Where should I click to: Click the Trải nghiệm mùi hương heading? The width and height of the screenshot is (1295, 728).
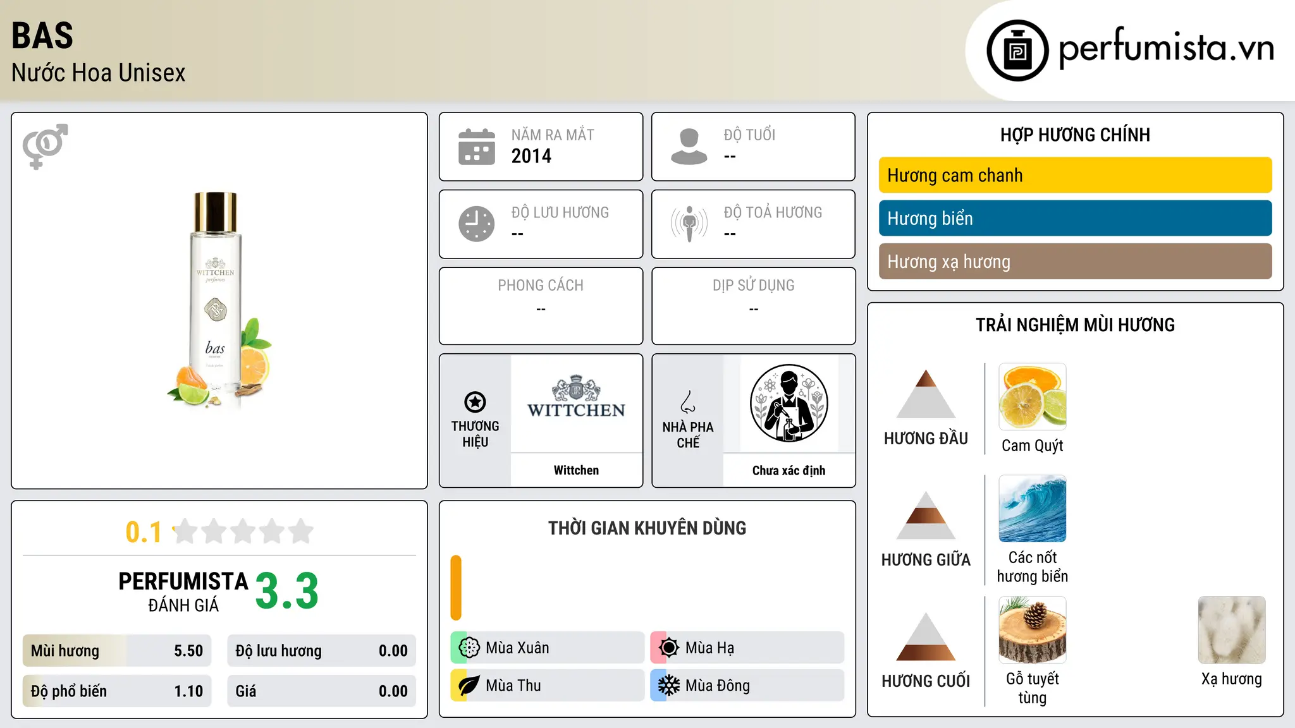tap(1075, 325)
